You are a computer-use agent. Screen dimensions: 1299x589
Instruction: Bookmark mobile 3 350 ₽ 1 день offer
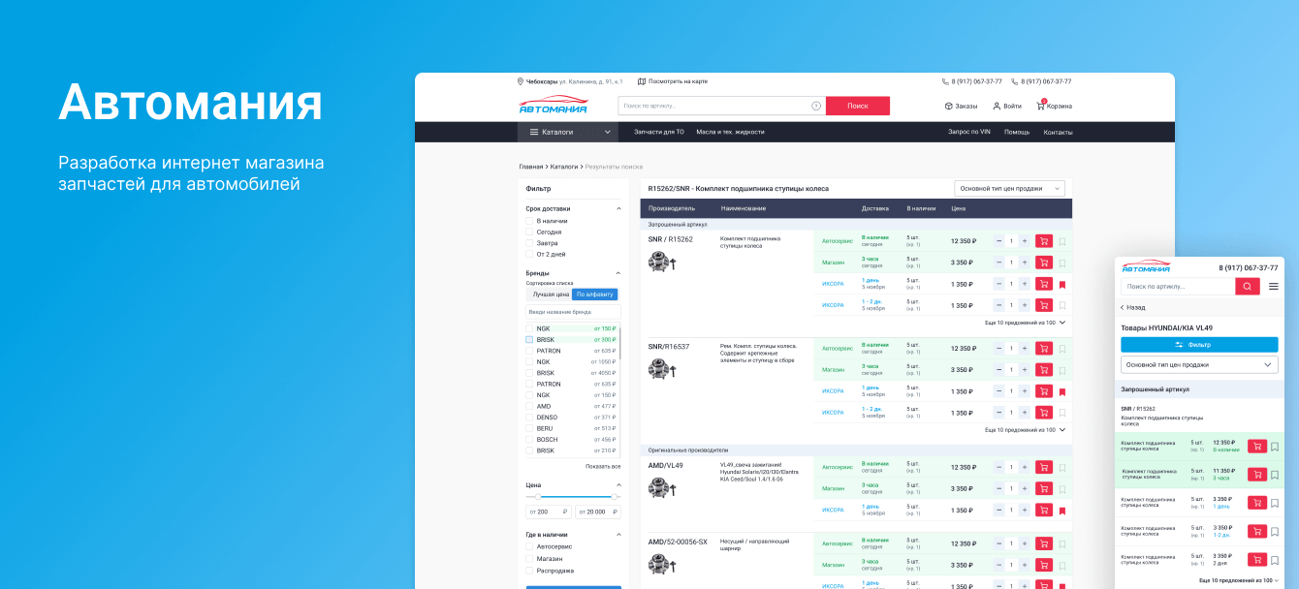1275,503
